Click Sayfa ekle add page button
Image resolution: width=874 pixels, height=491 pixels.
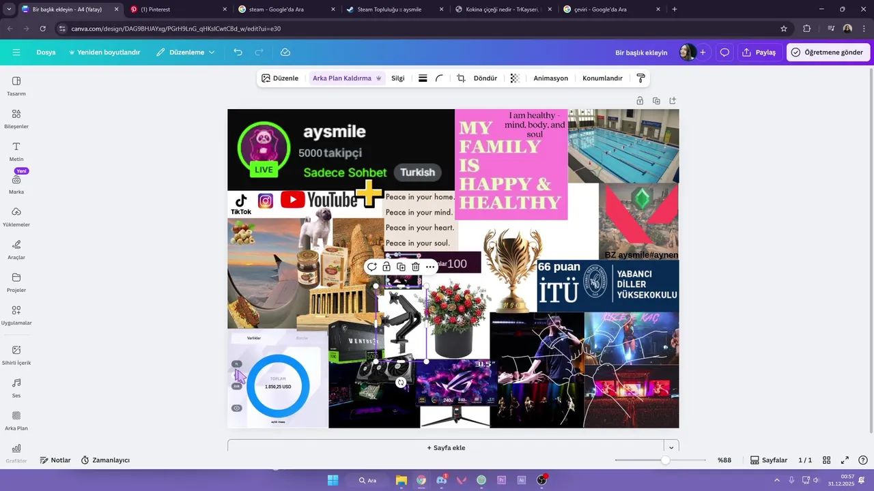(x=446, y=447)
